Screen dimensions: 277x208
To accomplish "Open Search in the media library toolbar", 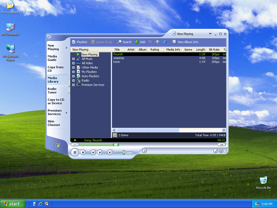I will [x=125, y=42].
